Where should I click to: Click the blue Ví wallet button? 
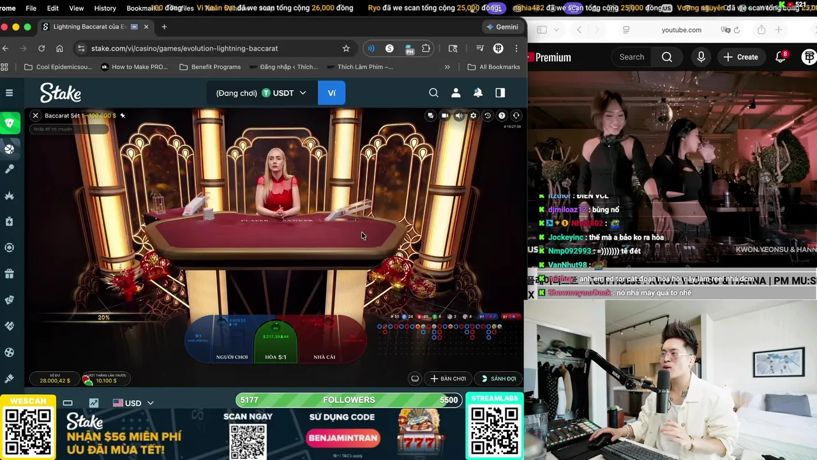332,93
